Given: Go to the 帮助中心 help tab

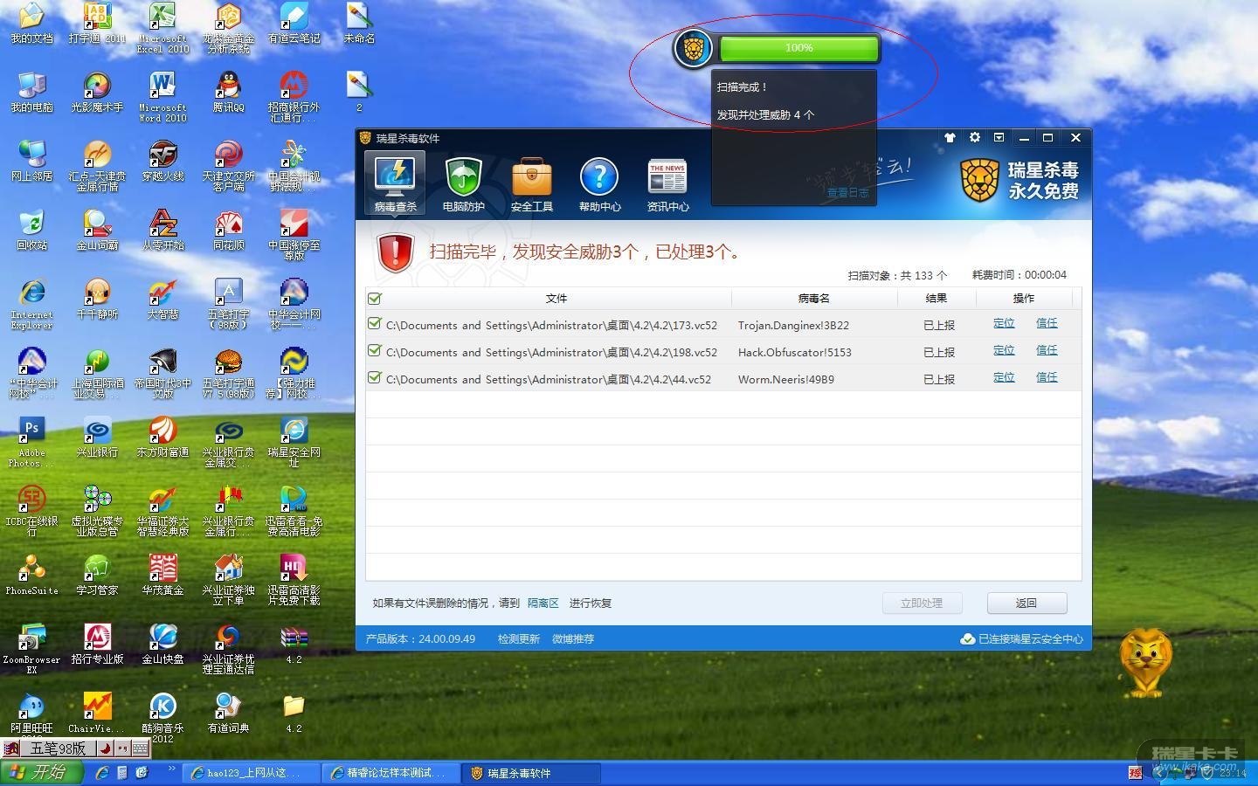Looking at the screenshot, I should coord(599,184).
